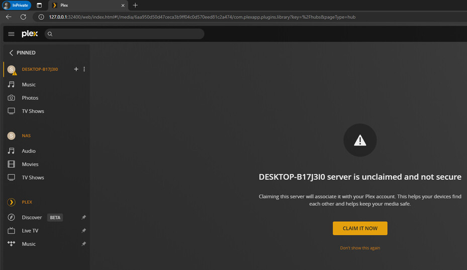This screenshot has height=270, width=467.
Task: Open the InPrivate profile button
Action: pos(17,5)
